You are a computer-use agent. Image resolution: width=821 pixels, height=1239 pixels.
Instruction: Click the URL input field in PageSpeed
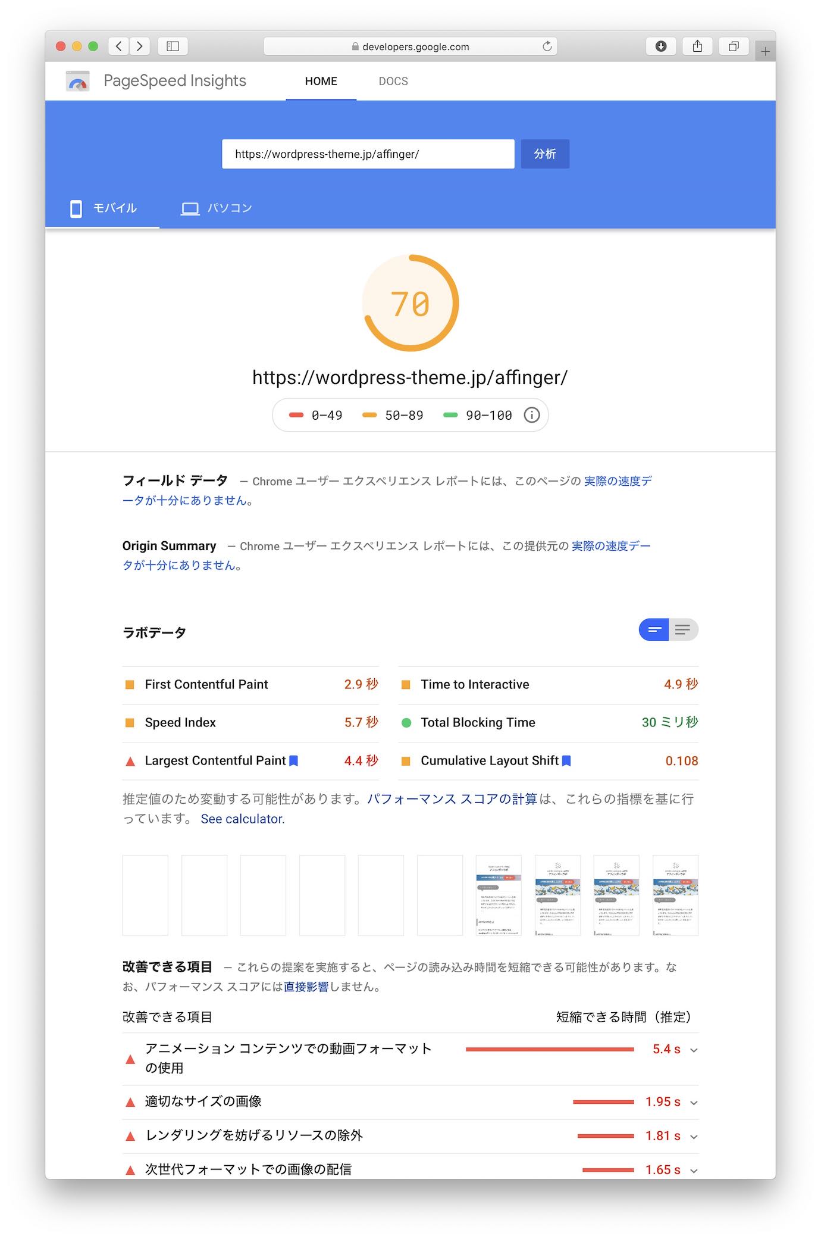368,154
